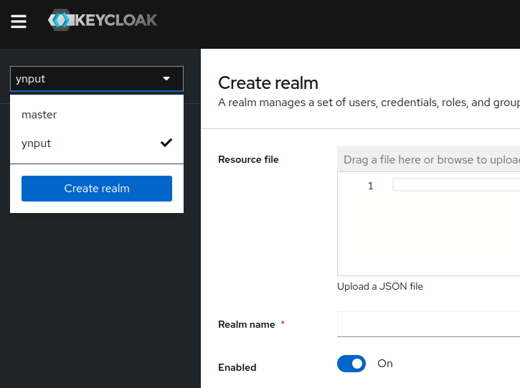Open the hamburger navigation menu
Image resolution: width=520 pixels, height=388 pixels.
click(19, 22)
